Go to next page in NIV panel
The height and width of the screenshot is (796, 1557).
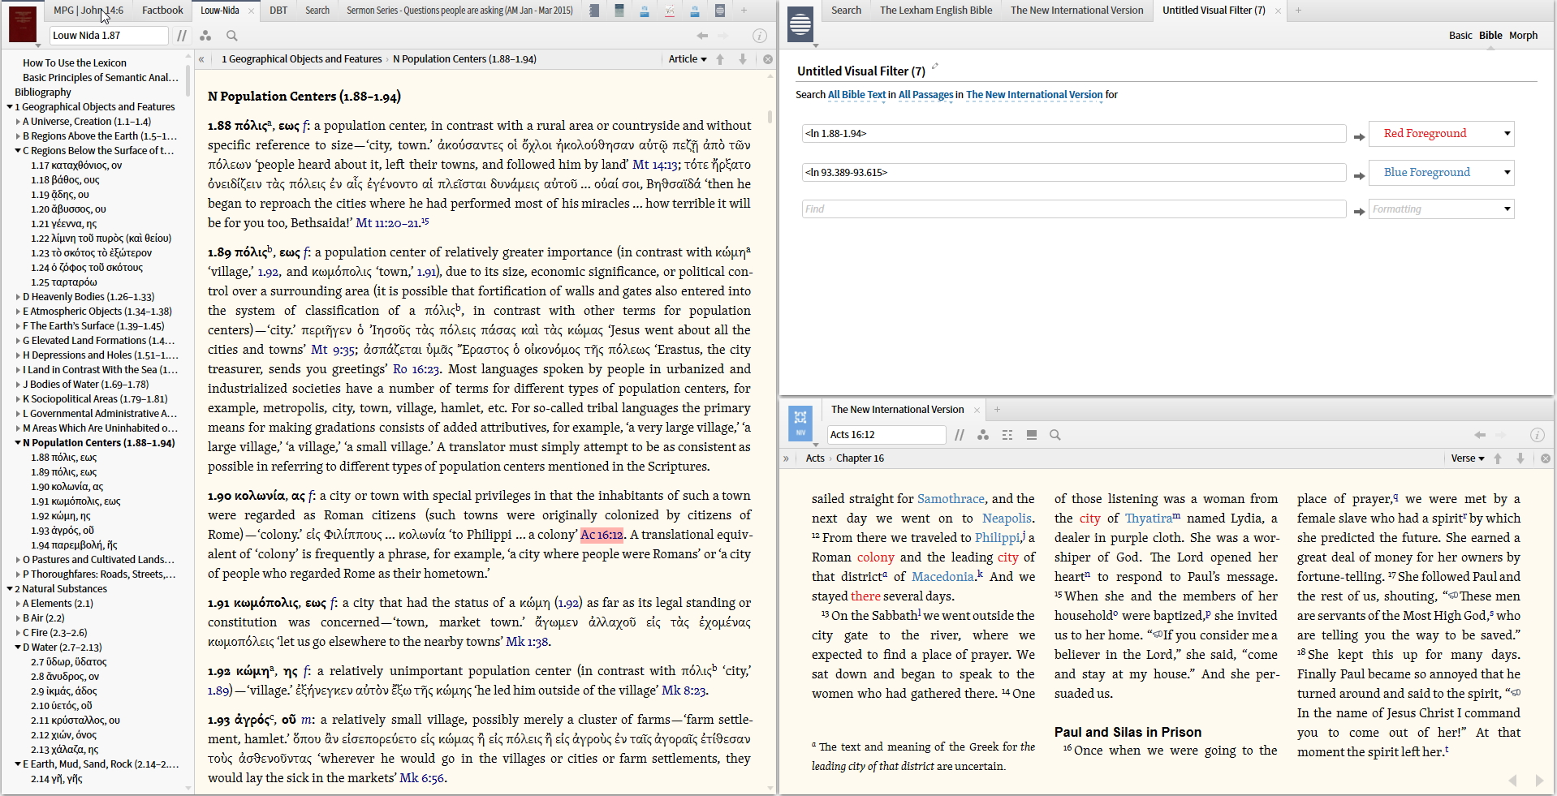click(1539, 781)
